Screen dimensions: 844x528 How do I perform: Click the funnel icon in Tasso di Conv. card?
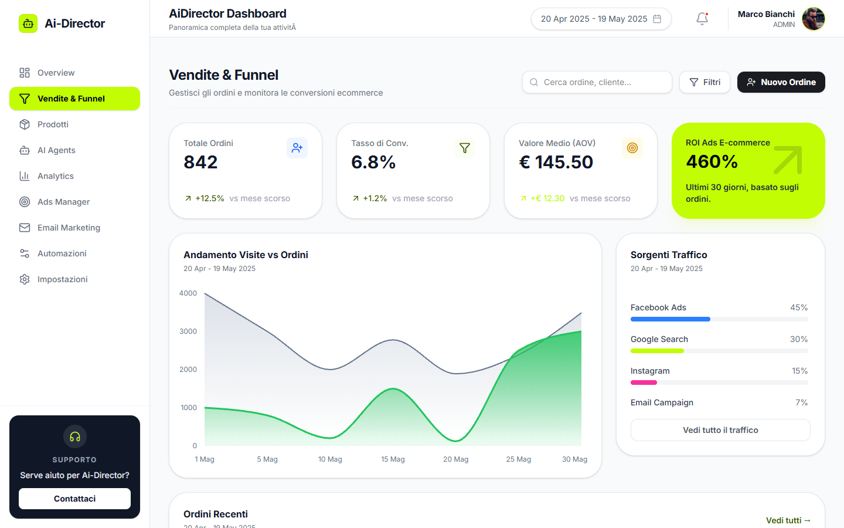tap(465, 148)
